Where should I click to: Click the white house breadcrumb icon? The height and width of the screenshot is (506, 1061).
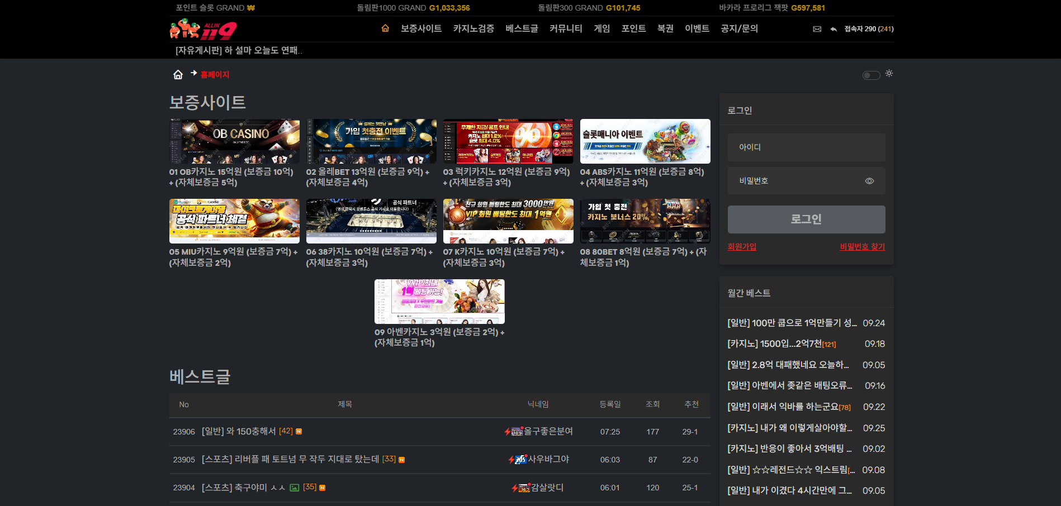178,75
